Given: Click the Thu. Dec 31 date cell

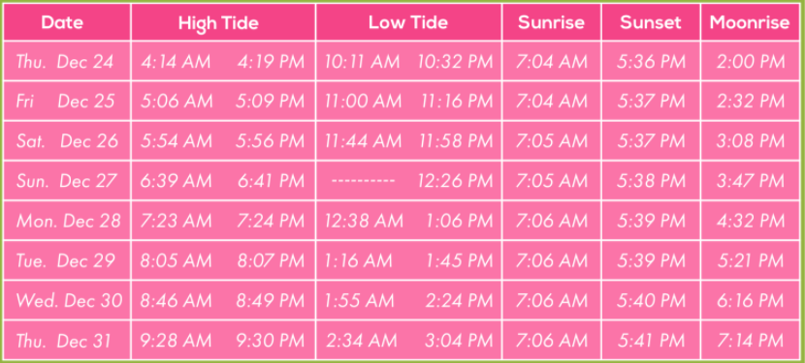Looking at the screenshot, I should click(x=63, y=341).
